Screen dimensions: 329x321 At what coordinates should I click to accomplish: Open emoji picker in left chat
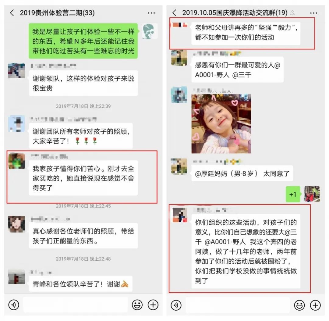(x=137, y=305)
